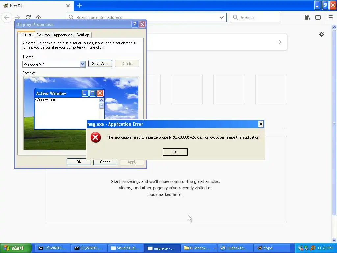Open new tab settings gear icon

322,34
